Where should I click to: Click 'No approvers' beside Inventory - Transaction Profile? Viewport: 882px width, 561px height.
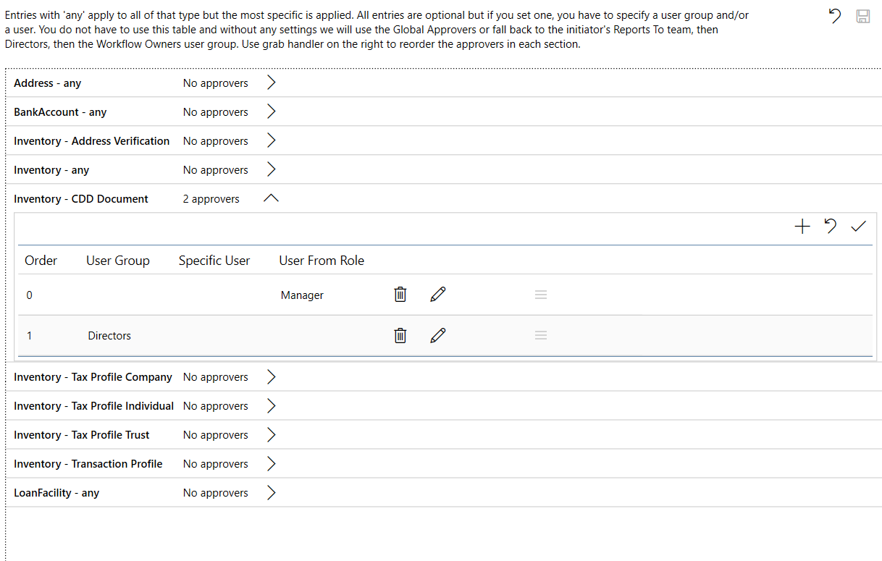tap(216, 464)
